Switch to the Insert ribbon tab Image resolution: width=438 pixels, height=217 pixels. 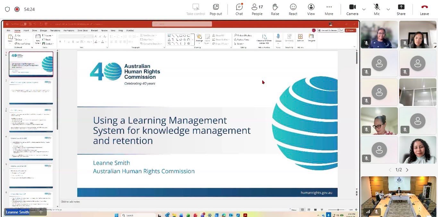[26, 30]
